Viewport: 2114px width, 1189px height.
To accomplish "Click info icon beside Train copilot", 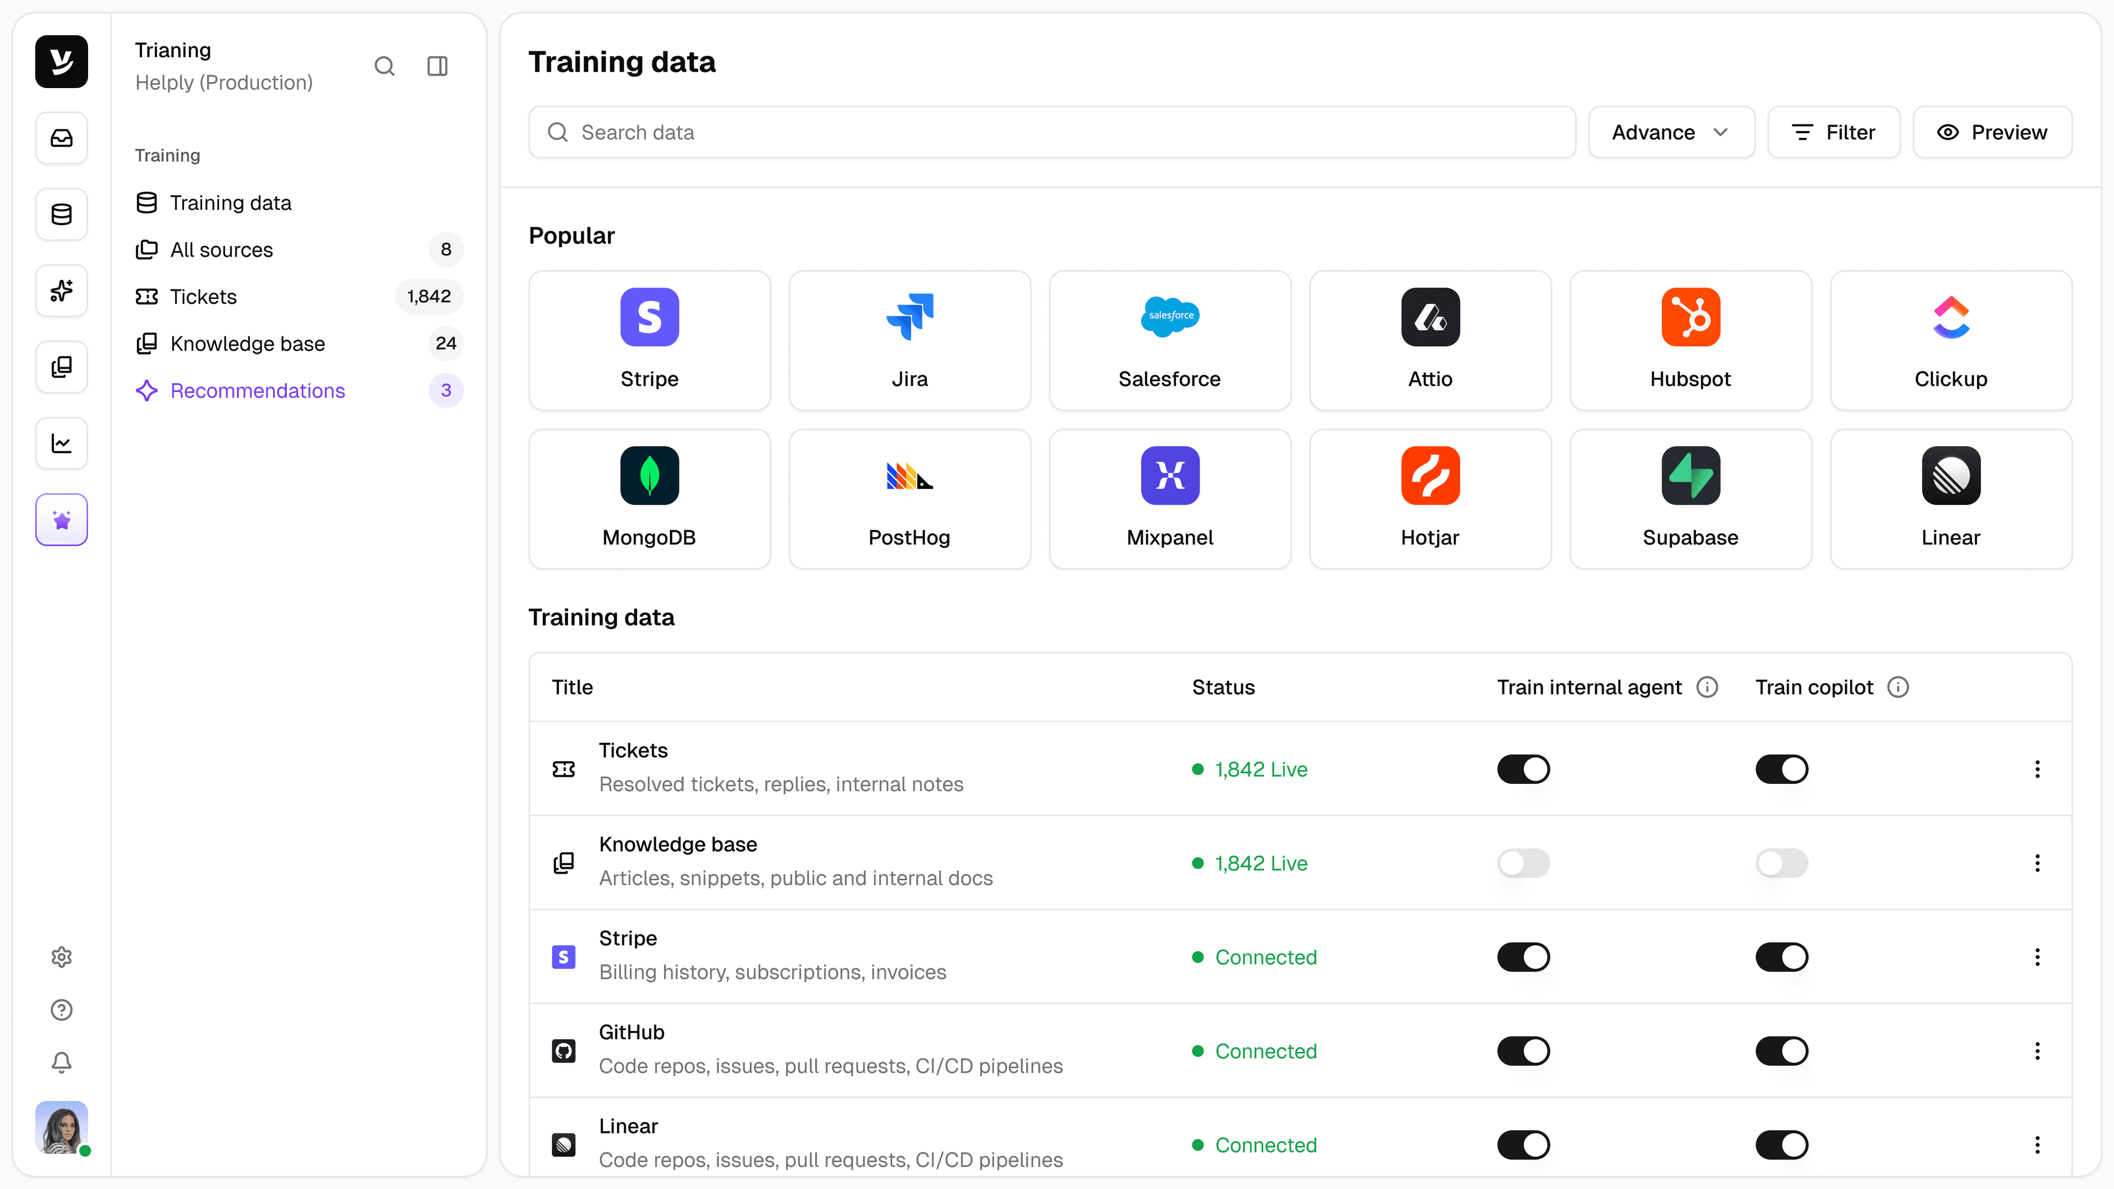I will [x=1898, y=687].
